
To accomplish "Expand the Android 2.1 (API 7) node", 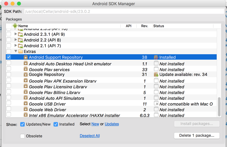I will pyautogui.click(x=16, y=46).
